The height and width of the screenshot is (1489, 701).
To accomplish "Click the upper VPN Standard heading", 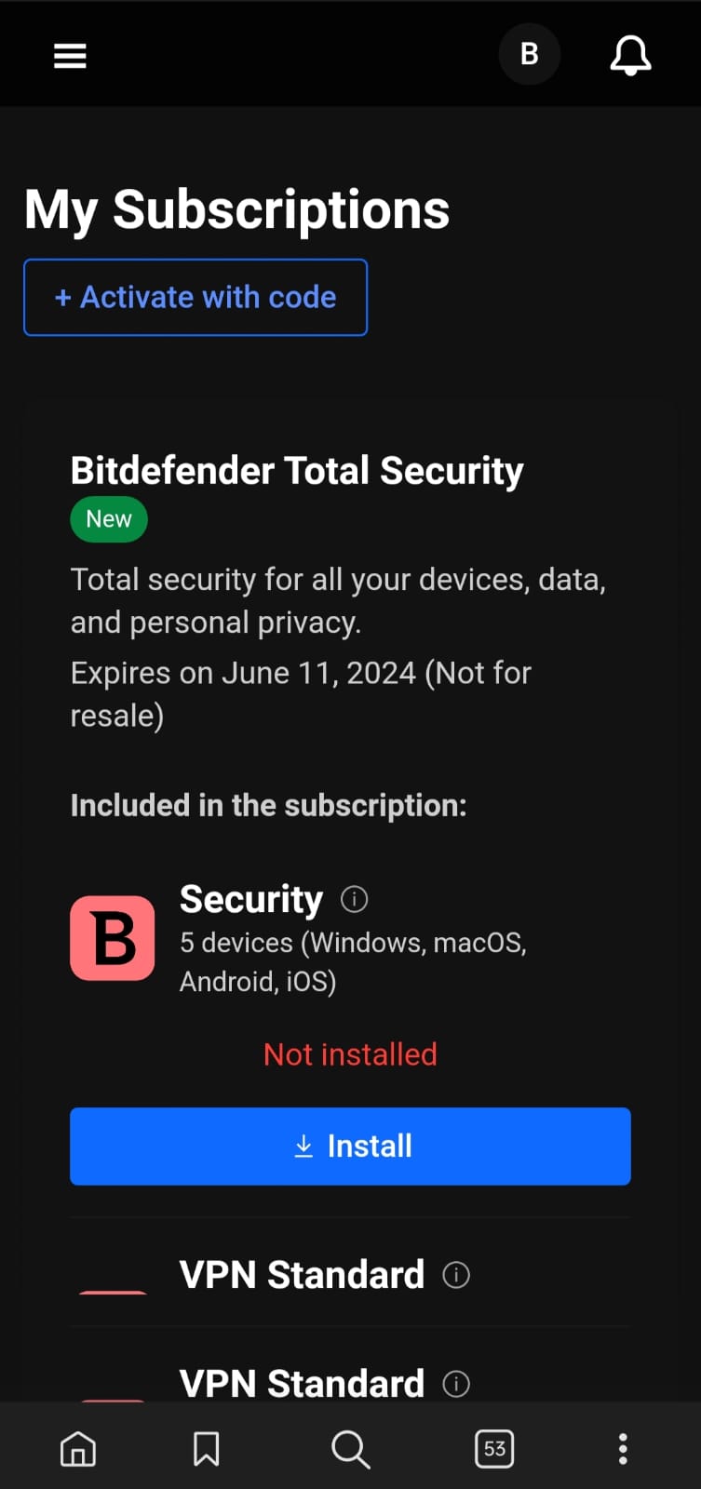I will (302, 1275).
